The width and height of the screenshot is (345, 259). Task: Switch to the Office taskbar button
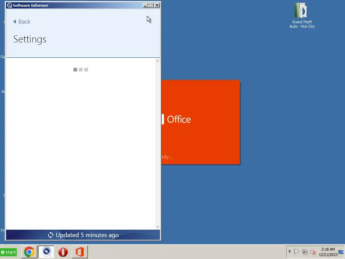point(80,252)
